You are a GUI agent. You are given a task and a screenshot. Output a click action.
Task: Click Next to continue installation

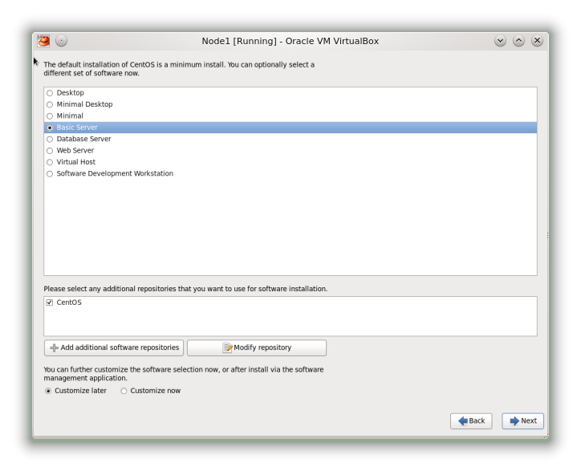pos(522,421)
